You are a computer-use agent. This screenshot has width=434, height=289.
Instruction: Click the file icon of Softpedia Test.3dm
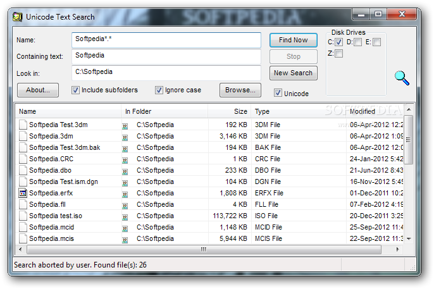(x=23, y=125)
